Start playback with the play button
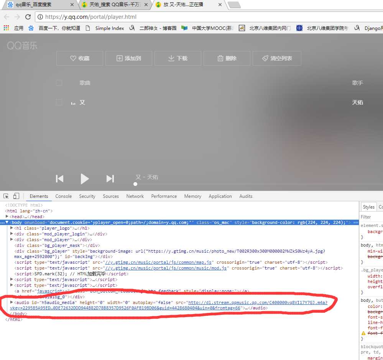The height and width of the screenshot is (360, 383). click(x=84, y=179)
